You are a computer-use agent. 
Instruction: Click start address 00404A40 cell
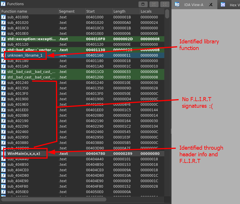pos(95,159)
